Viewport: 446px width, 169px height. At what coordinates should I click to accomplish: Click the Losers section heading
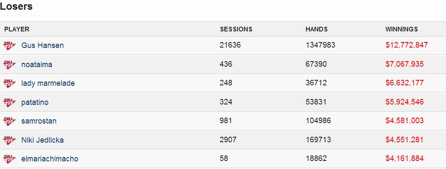click(x=16, y=6)
